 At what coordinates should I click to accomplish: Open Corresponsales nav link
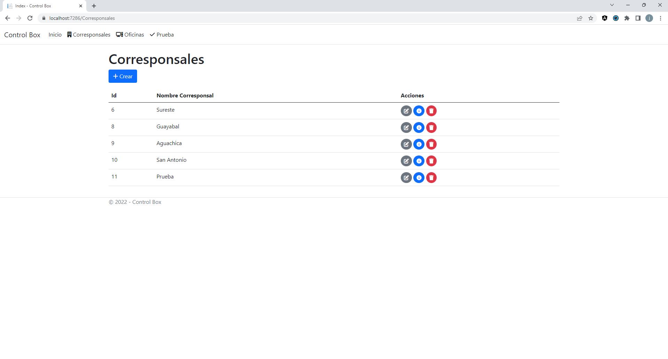(x=89, y=35)
